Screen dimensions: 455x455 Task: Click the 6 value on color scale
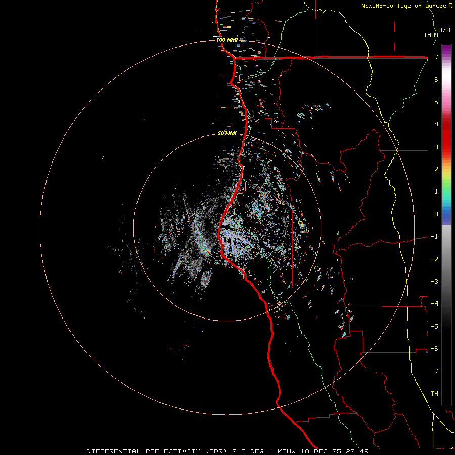(x=436, y=79)
